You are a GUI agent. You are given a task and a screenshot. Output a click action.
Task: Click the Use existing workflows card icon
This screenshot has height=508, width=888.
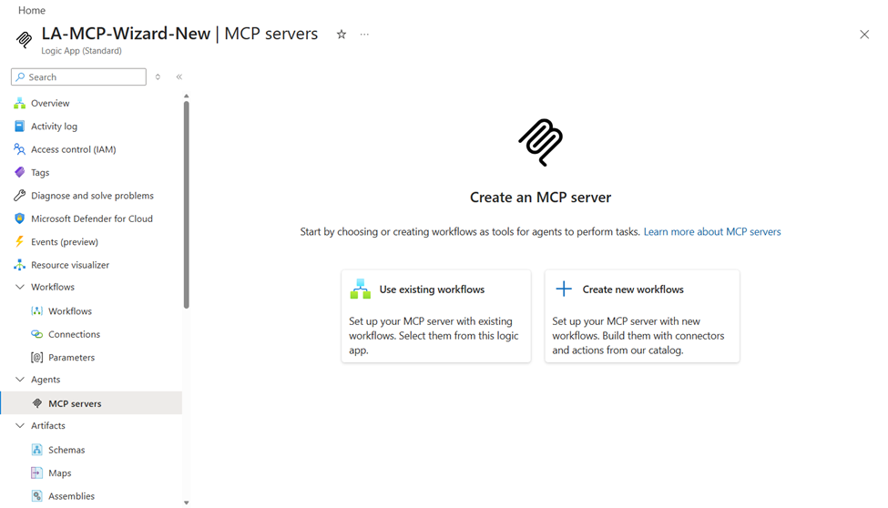tap(360, 289)
